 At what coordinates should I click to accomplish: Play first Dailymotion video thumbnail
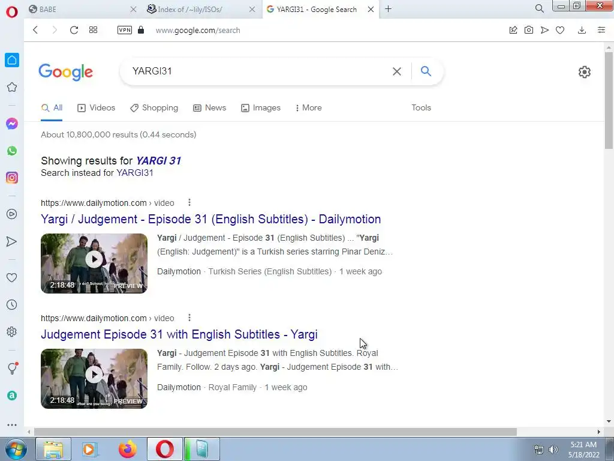(94, 263)
